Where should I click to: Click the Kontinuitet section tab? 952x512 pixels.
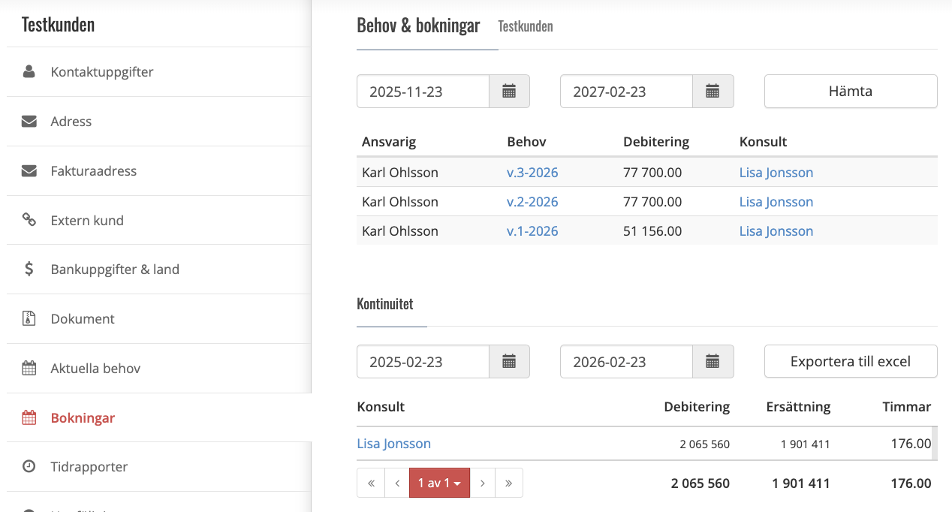click(385, 304)
